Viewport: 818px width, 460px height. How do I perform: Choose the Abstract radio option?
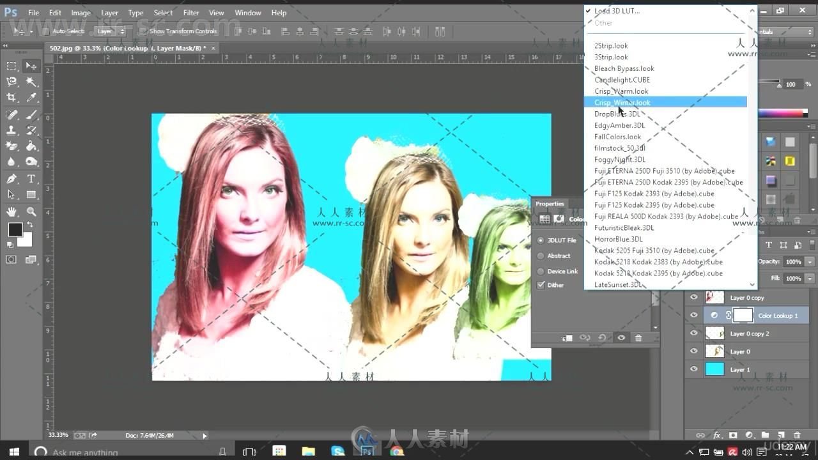point(541,256)
